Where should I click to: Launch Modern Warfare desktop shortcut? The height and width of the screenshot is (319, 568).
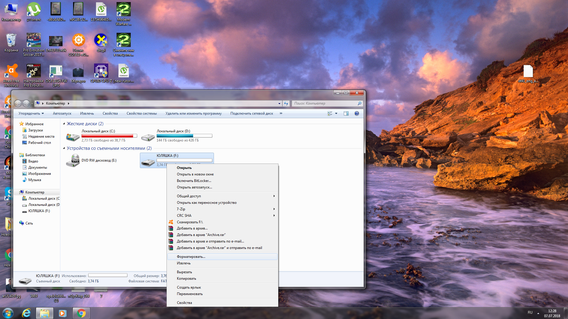(x=123, y=14)
